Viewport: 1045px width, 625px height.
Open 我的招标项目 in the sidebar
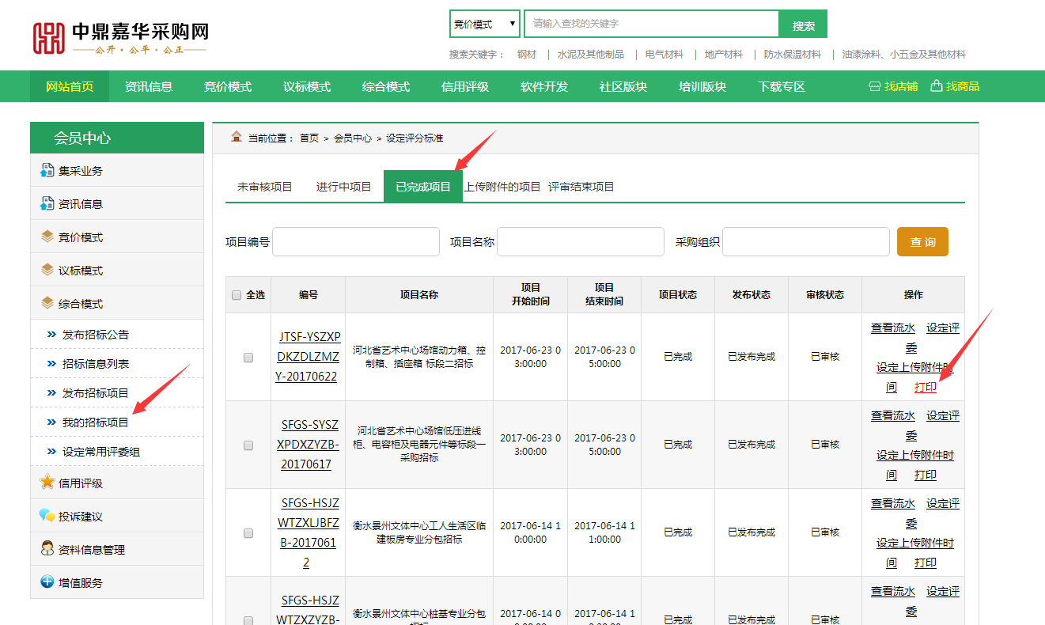[96, 422]
